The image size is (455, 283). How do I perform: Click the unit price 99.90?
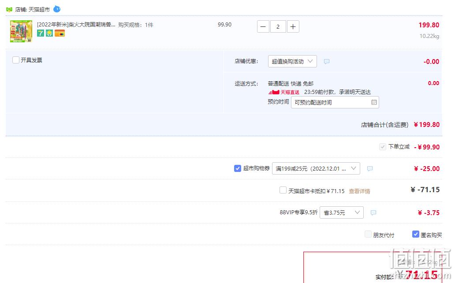tap(224, 25)
